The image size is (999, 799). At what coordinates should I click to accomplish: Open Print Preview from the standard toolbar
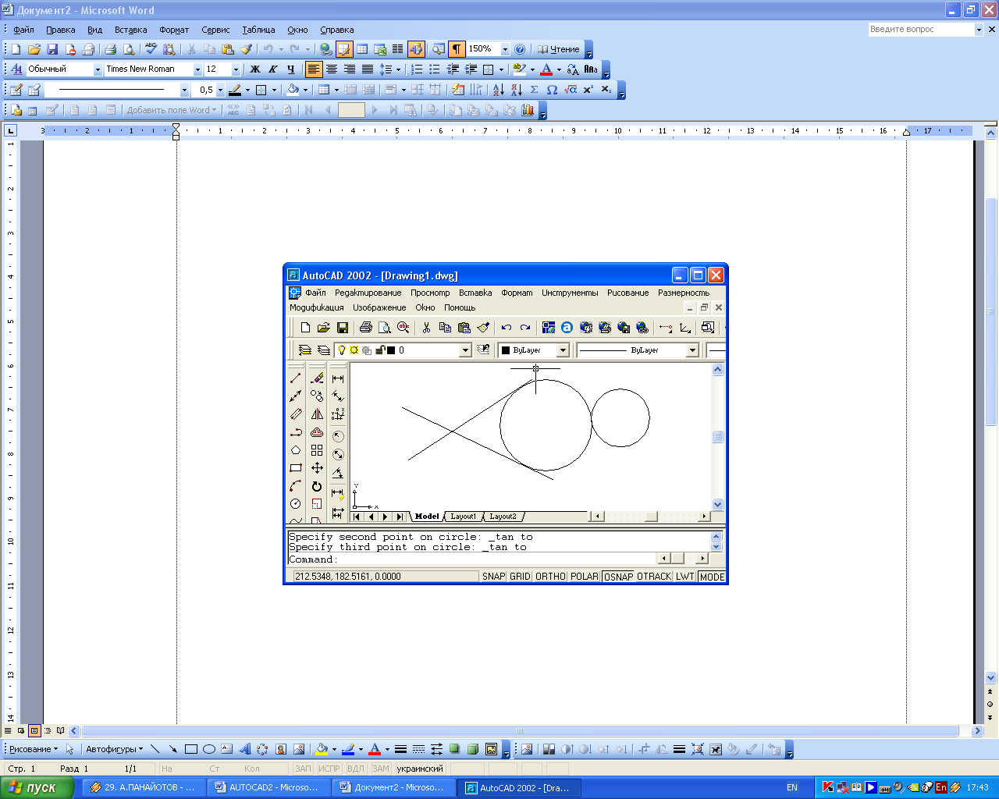coord(128,49)
